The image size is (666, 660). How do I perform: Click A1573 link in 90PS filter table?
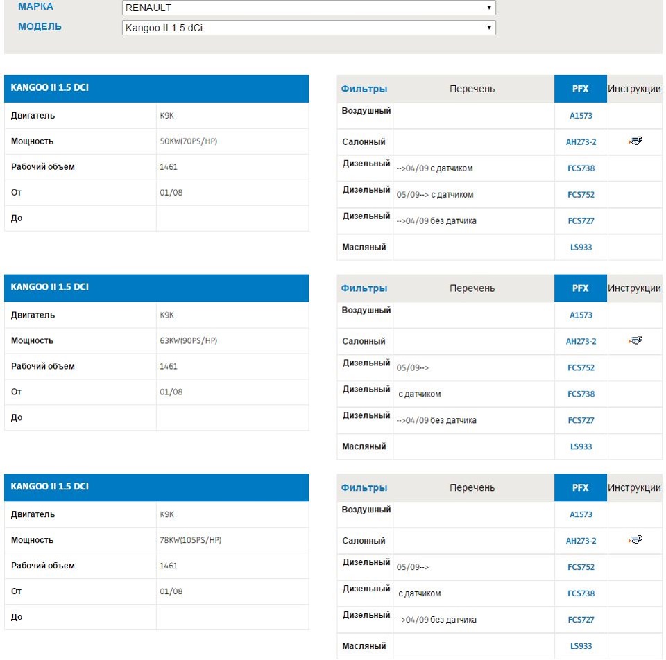point(581,315)
